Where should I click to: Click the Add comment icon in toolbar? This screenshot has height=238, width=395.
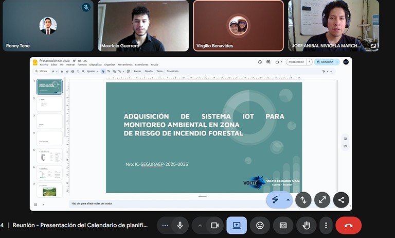129,72
